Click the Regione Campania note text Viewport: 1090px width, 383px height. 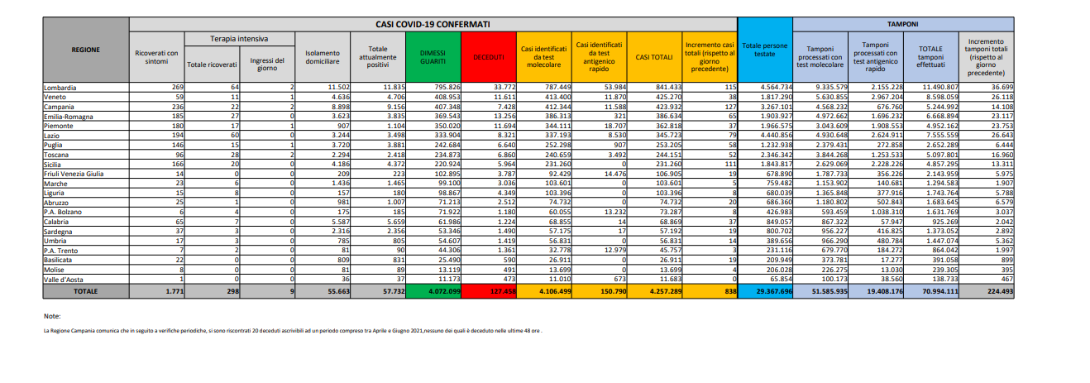[x=294, y=331]
